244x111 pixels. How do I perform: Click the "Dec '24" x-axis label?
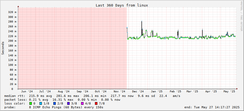click(x=138, y=92)
